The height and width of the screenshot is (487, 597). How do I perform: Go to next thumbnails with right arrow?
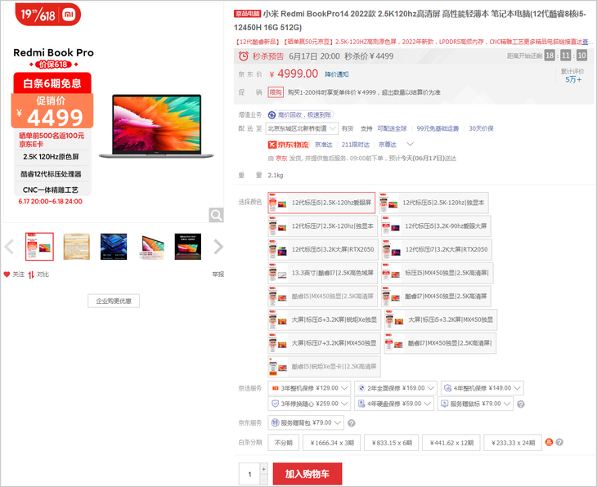[x=218, y=247]
